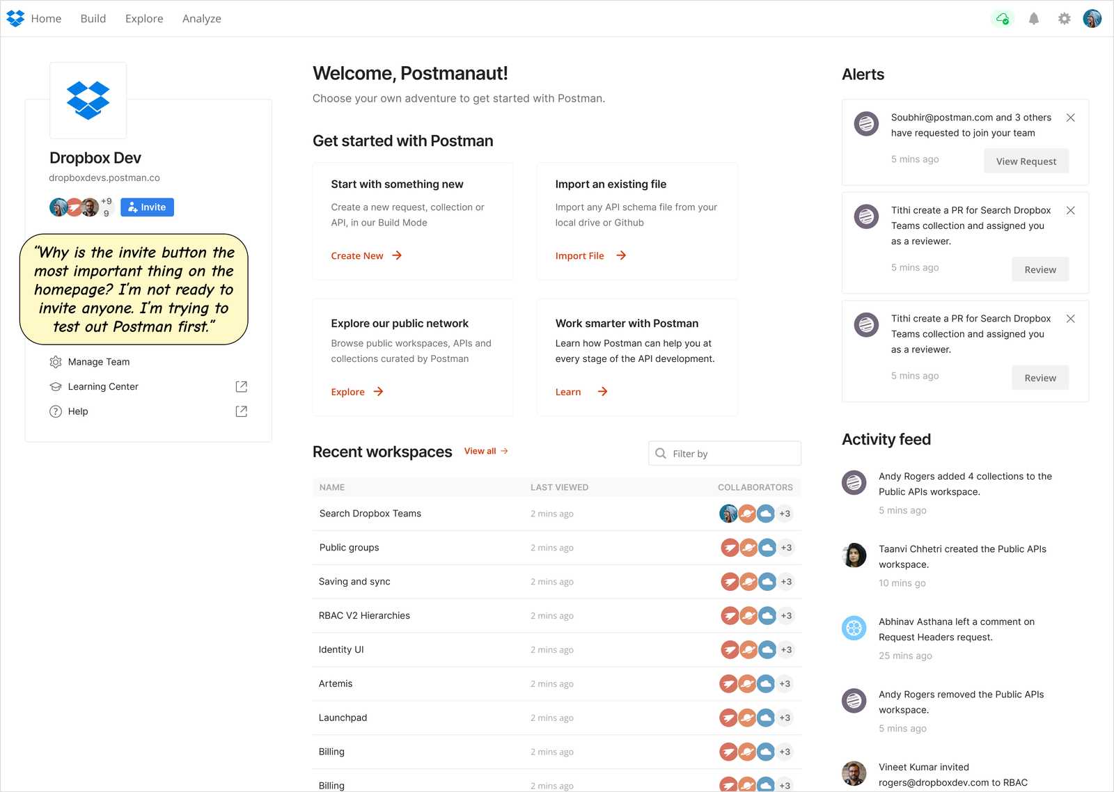Click the blue Invite button
This screenshot has height=792, width=1114.
pyautogui.click(x=147, y=207)
